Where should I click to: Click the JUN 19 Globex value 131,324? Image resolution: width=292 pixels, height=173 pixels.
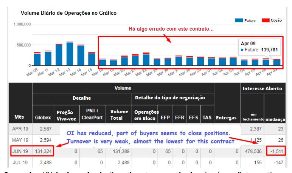[42, 151]
